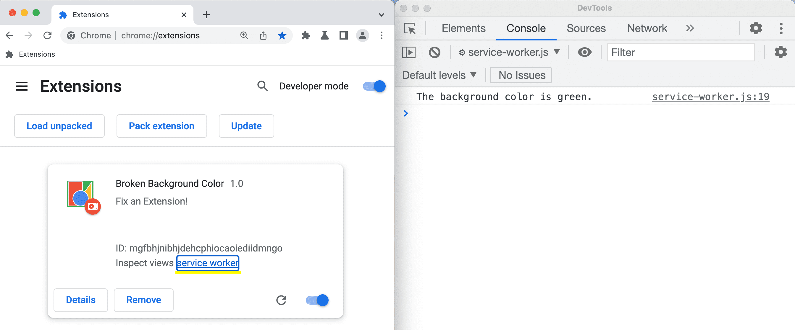Viewport: 795px width, 330px height.
Task: Expand the Default levels dropdown in Console
Action: point(439,74)
